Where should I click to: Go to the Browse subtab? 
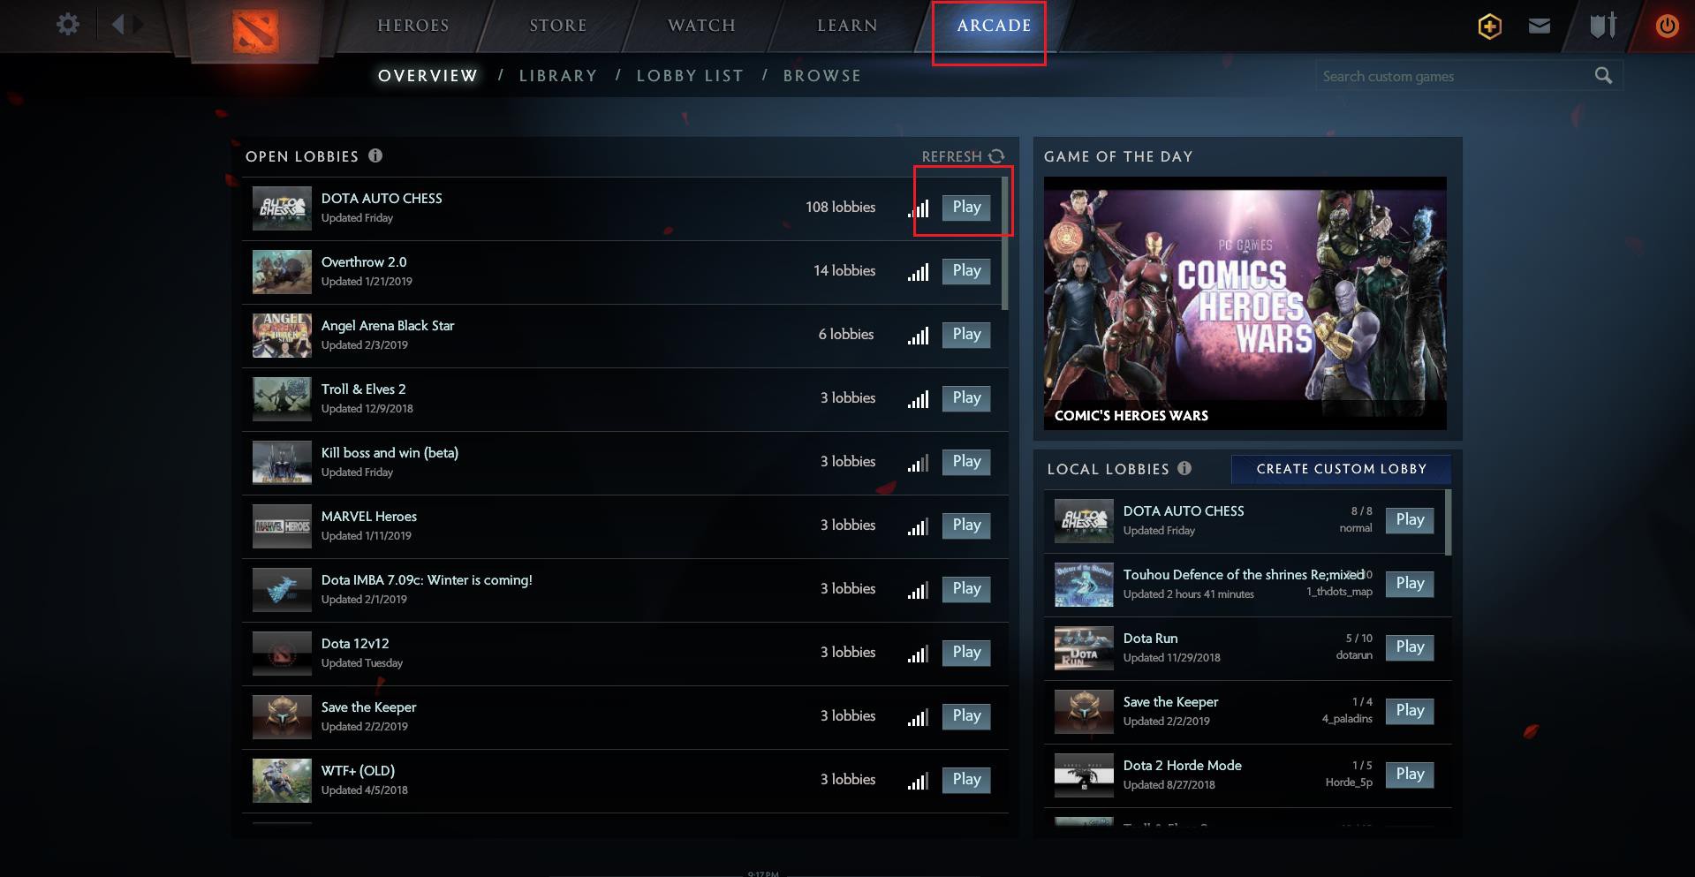coord(821,76)
